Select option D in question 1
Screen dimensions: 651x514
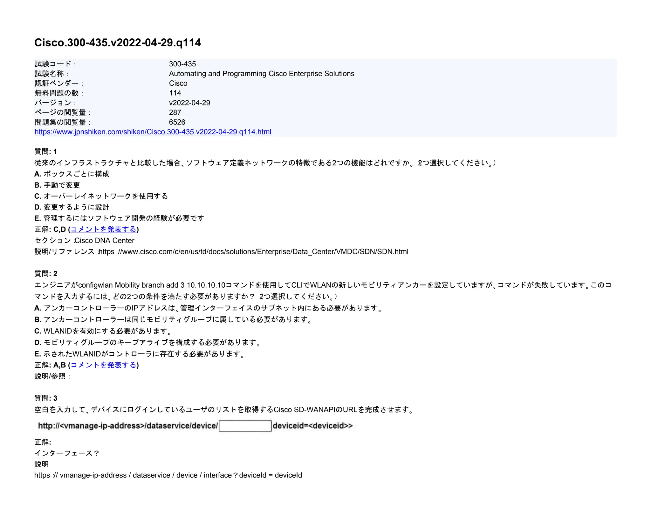click(x=72, y=207)
